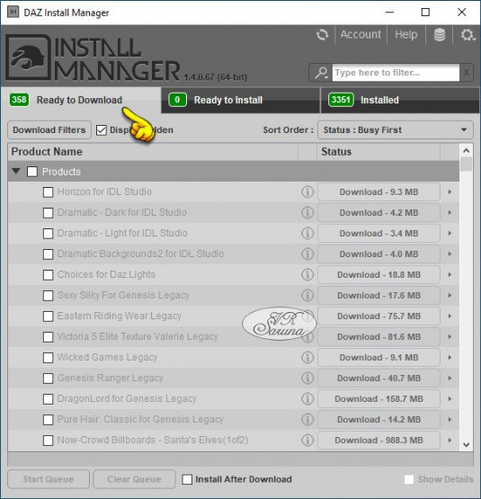This screenshot has width=481, height=499.
Task: Show info for DragonLord for Genesis Legacy
Action: coord(307,399)
